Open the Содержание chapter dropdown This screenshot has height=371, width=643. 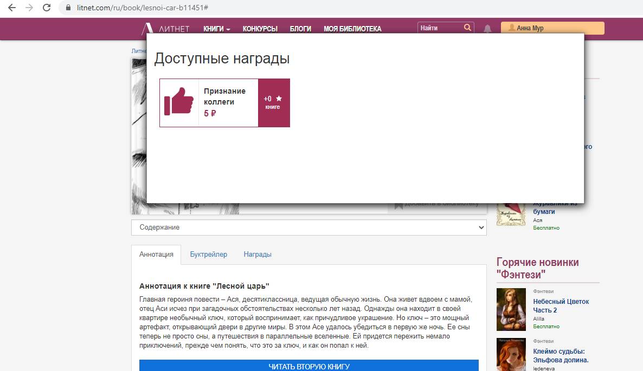point(308,227)
